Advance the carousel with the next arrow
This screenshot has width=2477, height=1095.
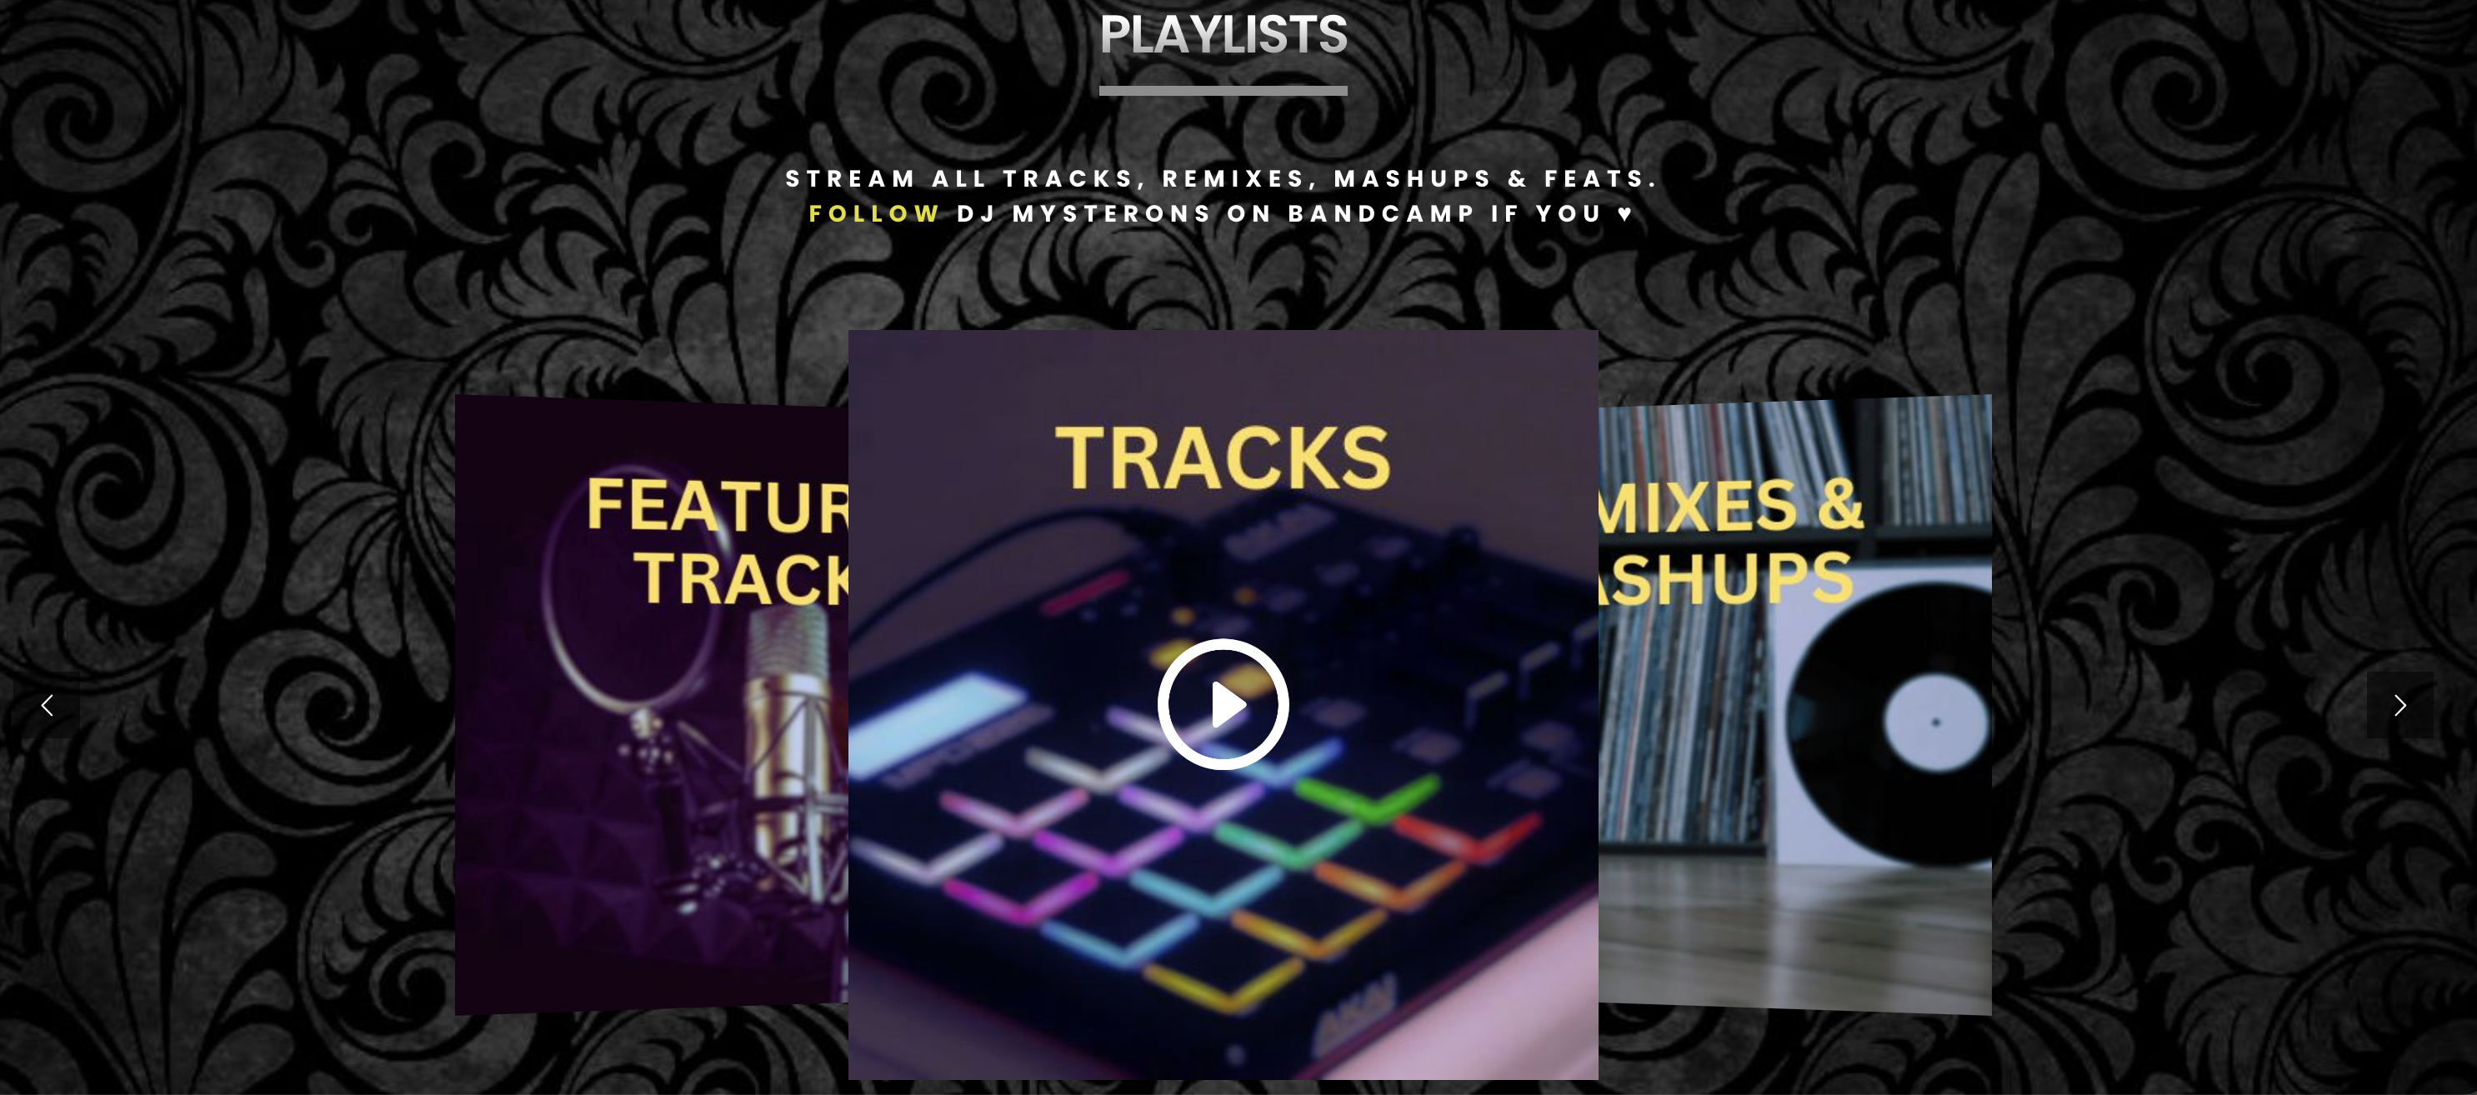point(2400,706)
